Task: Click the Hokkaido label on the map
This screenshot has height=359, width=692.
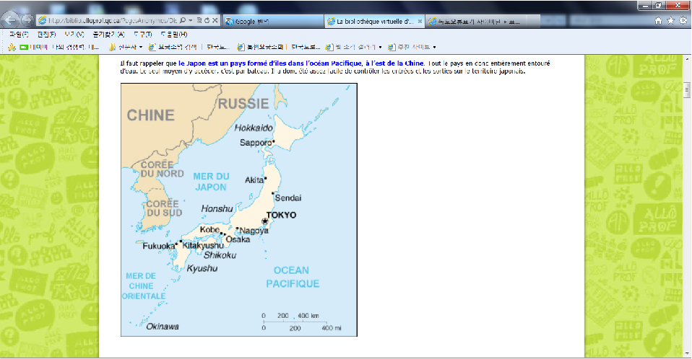Action: click(254, 128)
